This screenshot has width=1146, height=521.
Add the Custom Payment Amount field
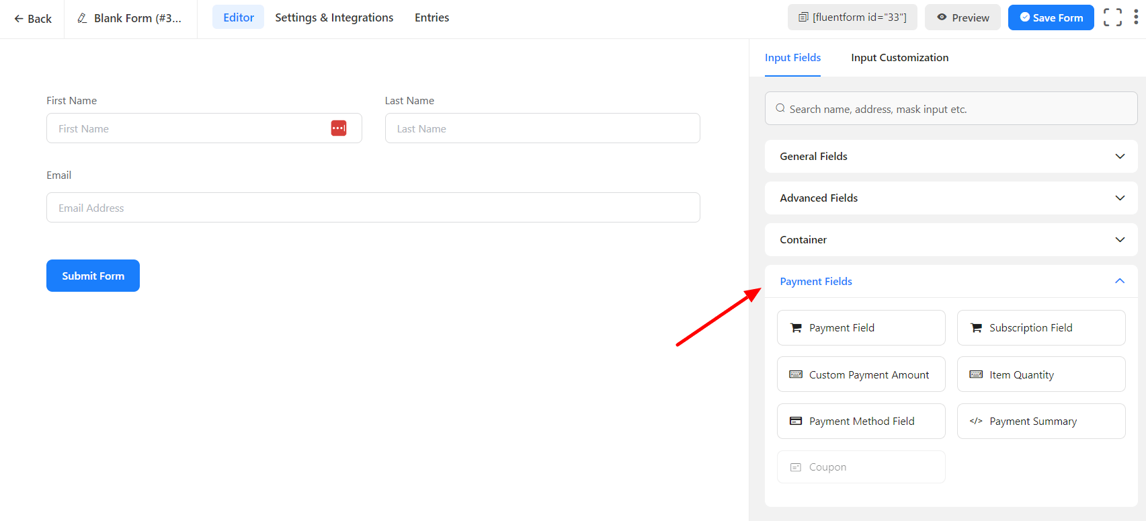point(860,374)
